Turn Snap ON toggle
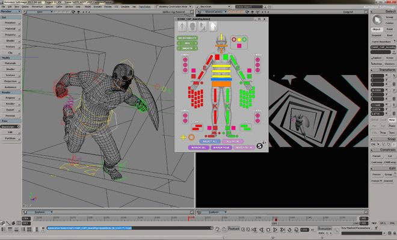 tap(373, 144)
